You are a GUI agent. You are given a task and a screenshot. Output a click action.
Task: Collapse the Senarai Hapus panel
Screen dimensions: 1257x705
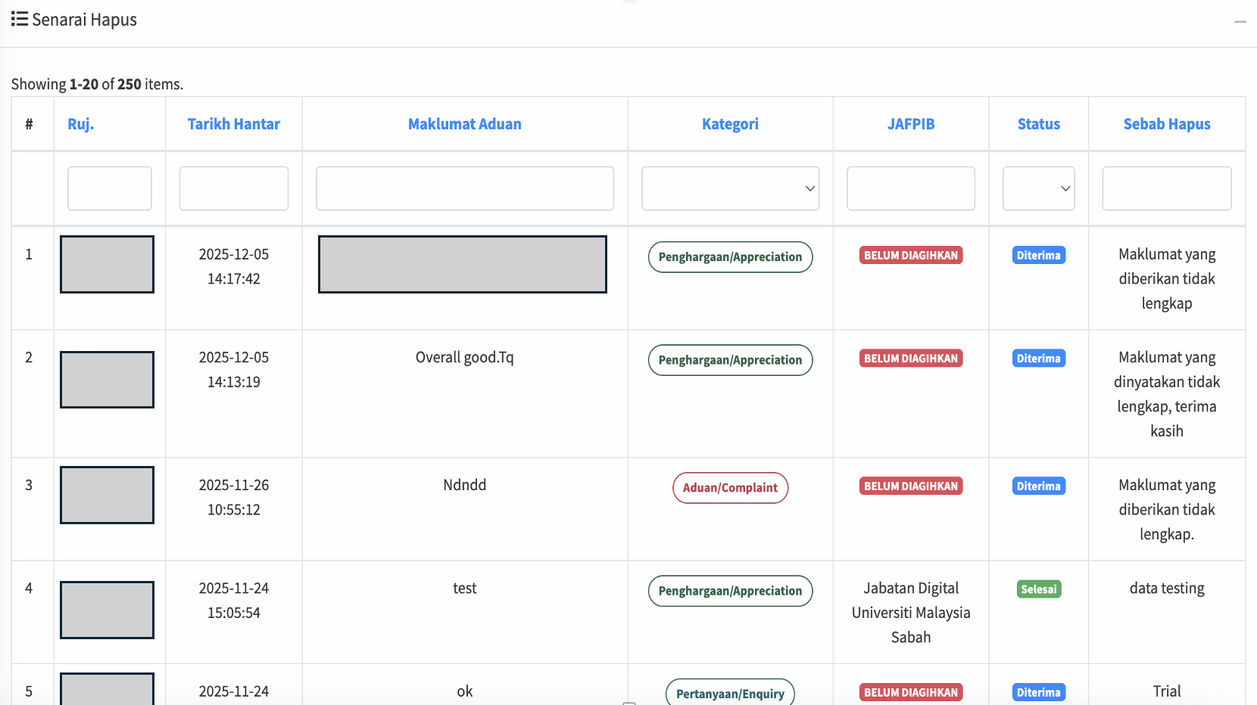coord(1240,22)
